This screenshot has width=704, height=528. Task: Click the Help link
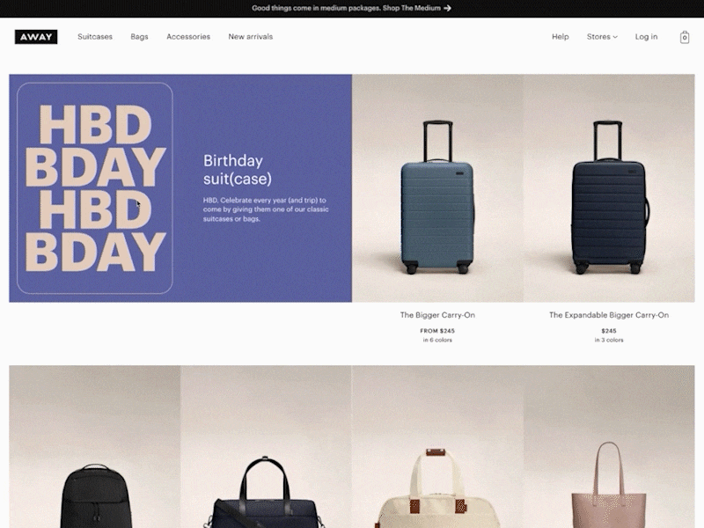point(560,37)
